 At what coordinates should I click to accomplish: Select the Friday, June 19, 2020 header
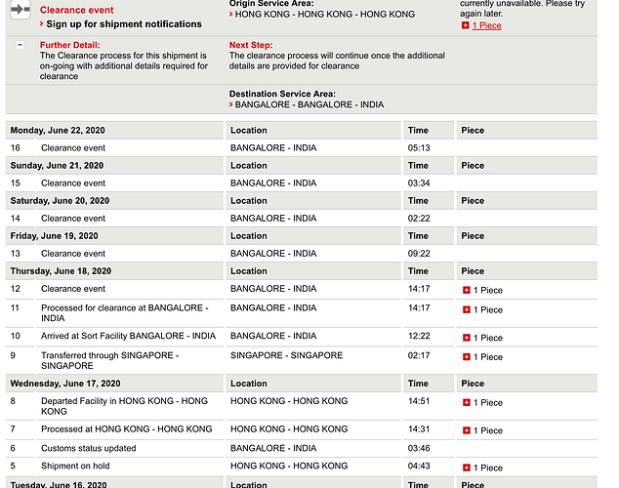pyautogui.click(x=54, y=236)
